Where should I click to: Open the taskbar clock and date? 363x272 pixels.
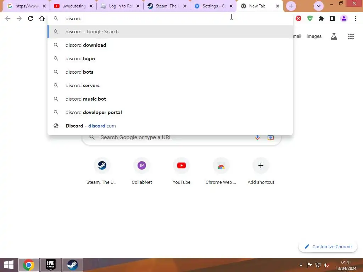(346, 265)
